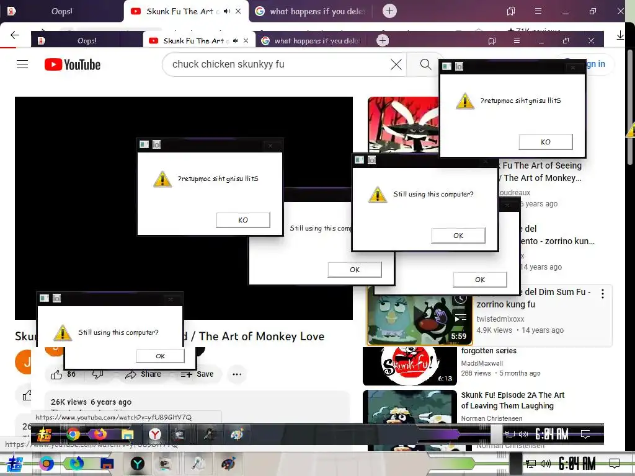635x476 pixels.
Task: Clear the search box with the X
Action: tap(396, 64)
